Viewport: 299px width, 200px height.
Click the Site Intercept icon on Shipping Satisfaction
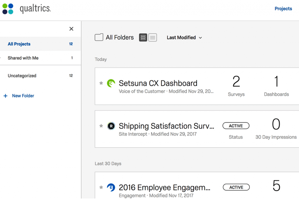tap(111, 126)
